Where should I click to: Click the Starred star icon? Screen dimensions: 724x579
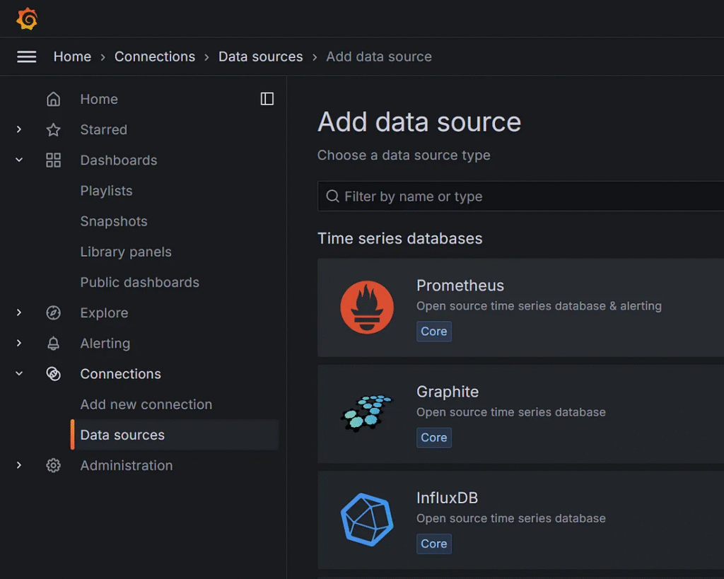pyautogui.click(x=53, y=130)
